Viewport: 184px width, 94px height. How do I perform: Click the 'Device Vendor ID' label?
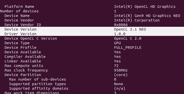23,25
